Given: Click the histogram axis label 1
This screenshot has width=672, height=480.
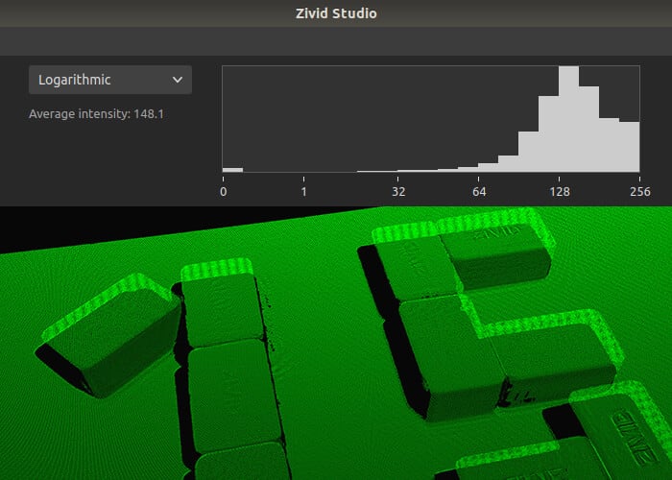Looking at the screenshot, I should tap(304, 192).
